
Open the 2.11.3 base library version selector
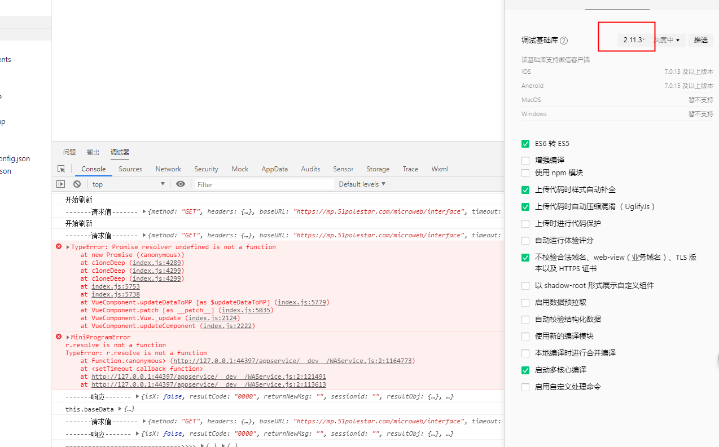633,40
